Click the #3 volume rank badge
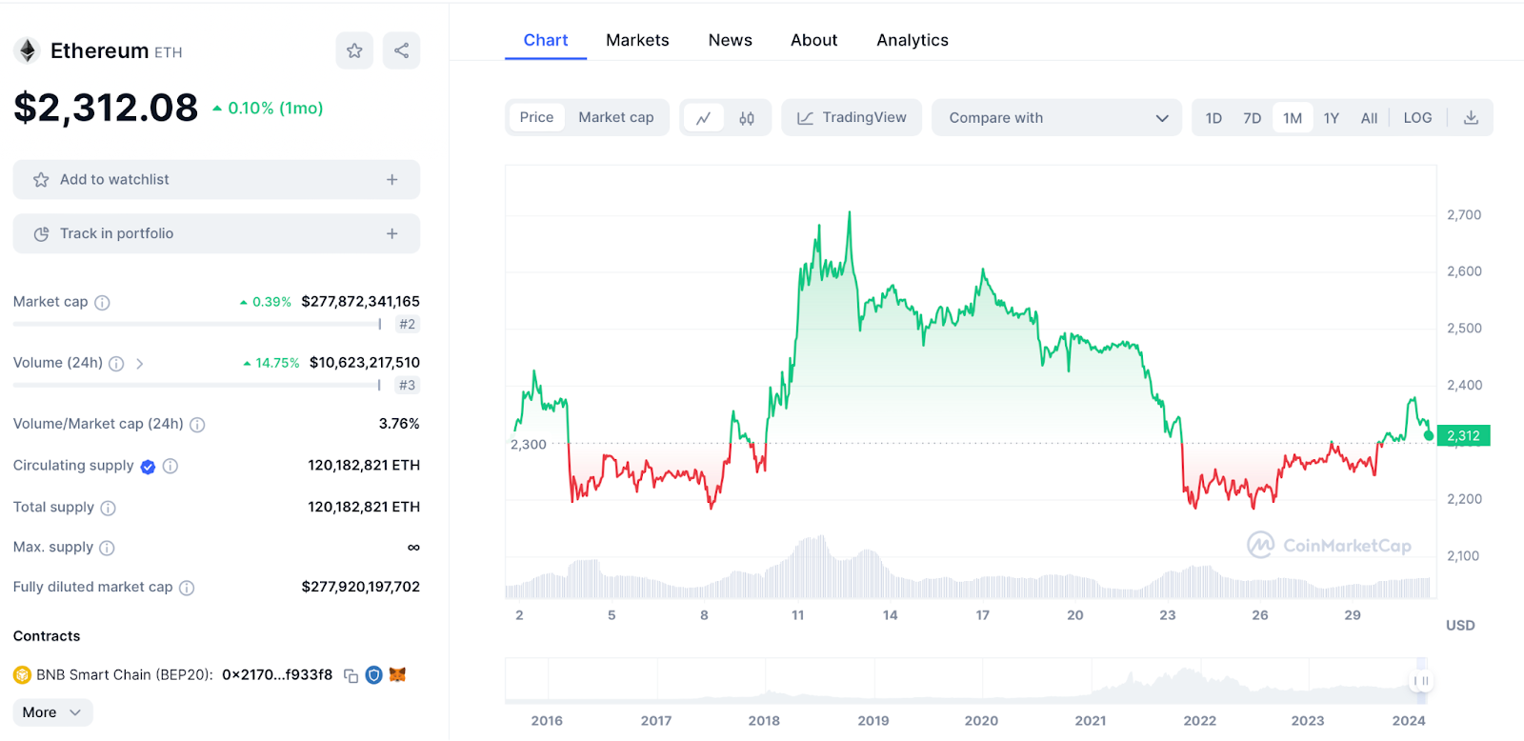The image size is (1524, 741). pos(407,386)
